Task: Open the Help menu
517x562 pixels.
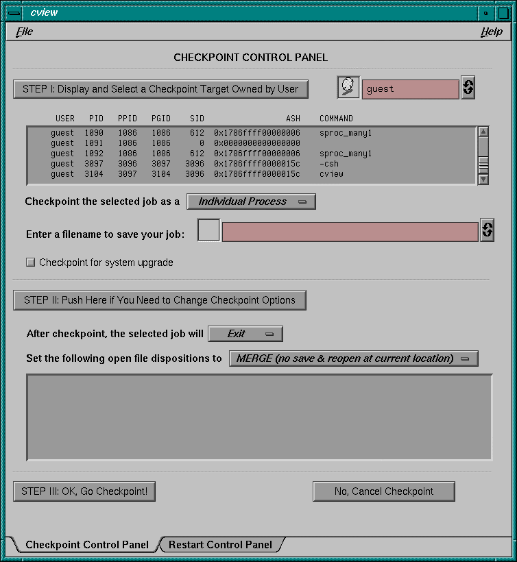Action: (x=492, y=32)
